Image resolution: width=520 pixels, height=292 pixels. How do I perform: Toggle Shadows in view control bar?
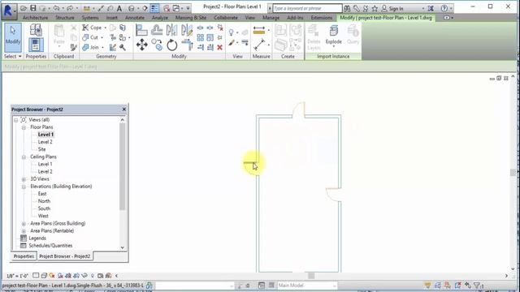point(60,276)
